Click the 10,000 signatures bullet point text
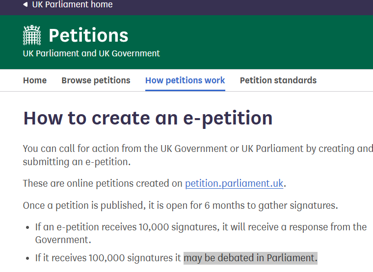 coord(201,233)
